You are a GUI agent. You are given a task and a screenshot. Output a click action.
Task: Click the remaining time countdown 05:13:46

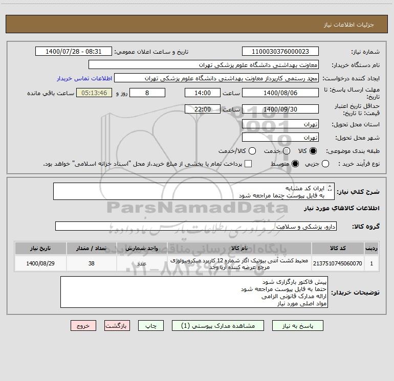click(94, 93)
